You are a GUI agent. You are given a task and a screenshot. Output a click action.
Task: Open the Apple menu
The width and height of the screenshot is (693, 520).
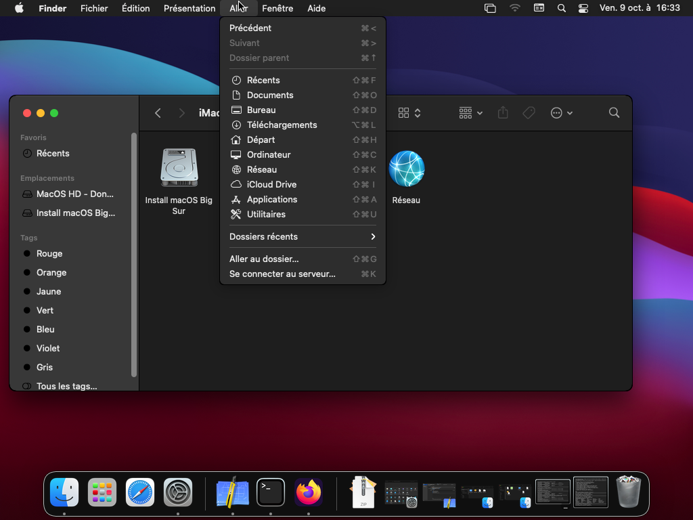pyautogui.click(x=19, y=8)
